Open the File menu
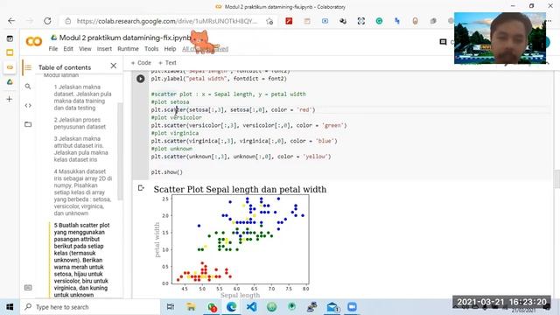 (x=53, y=49)
